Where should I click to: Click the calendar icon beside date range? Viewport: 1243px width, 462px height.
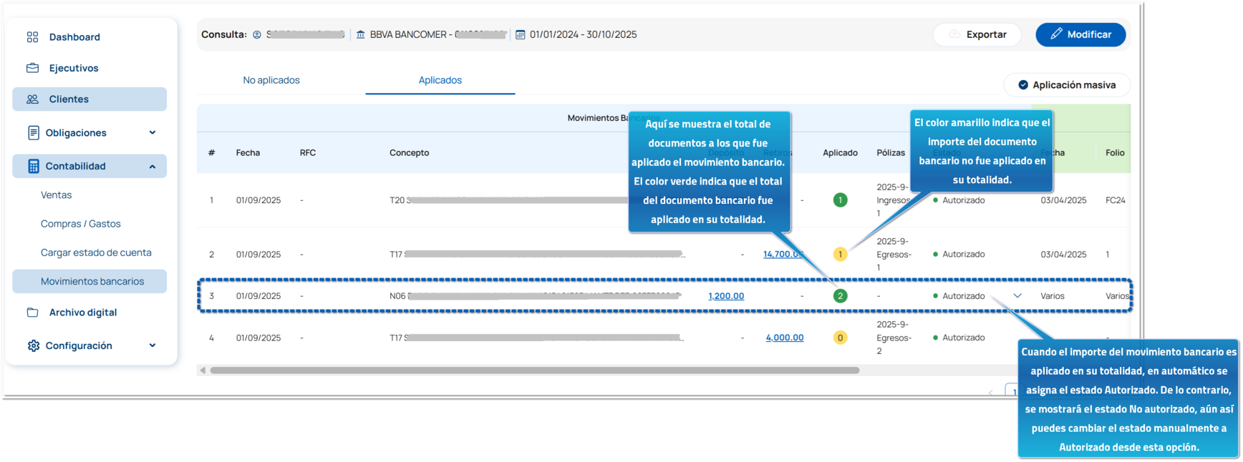coord(521,34)
